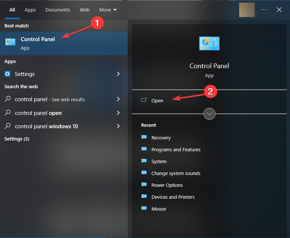Close the search panel with the X
This screenshot has height=238, width=290.
pyautogui.click(x=279, y=10)
